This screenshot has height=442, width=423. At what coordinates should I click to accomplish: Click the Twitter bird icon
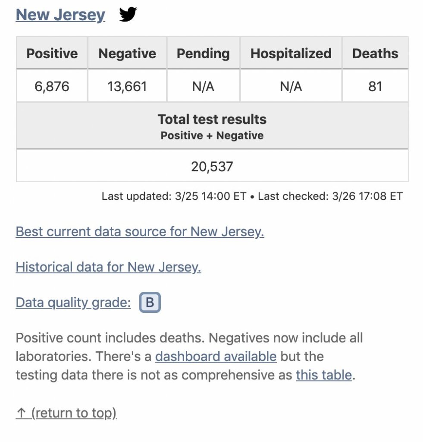click(x=128, y=15)
